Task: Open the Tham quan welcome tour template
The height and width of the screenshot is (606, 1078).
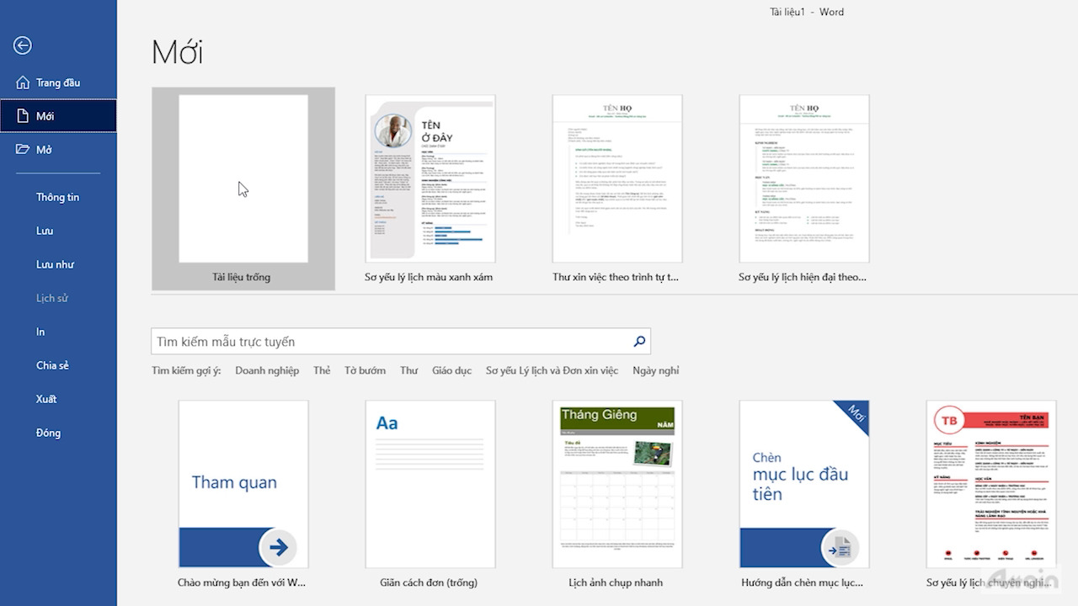Action: click(x=243, y=484)
